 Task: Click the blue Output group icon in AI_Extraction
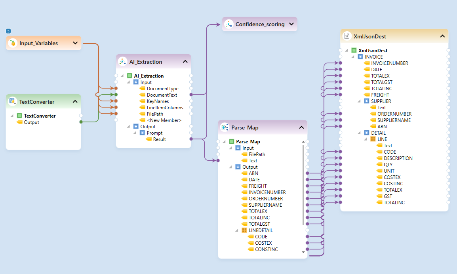(136, 126)
